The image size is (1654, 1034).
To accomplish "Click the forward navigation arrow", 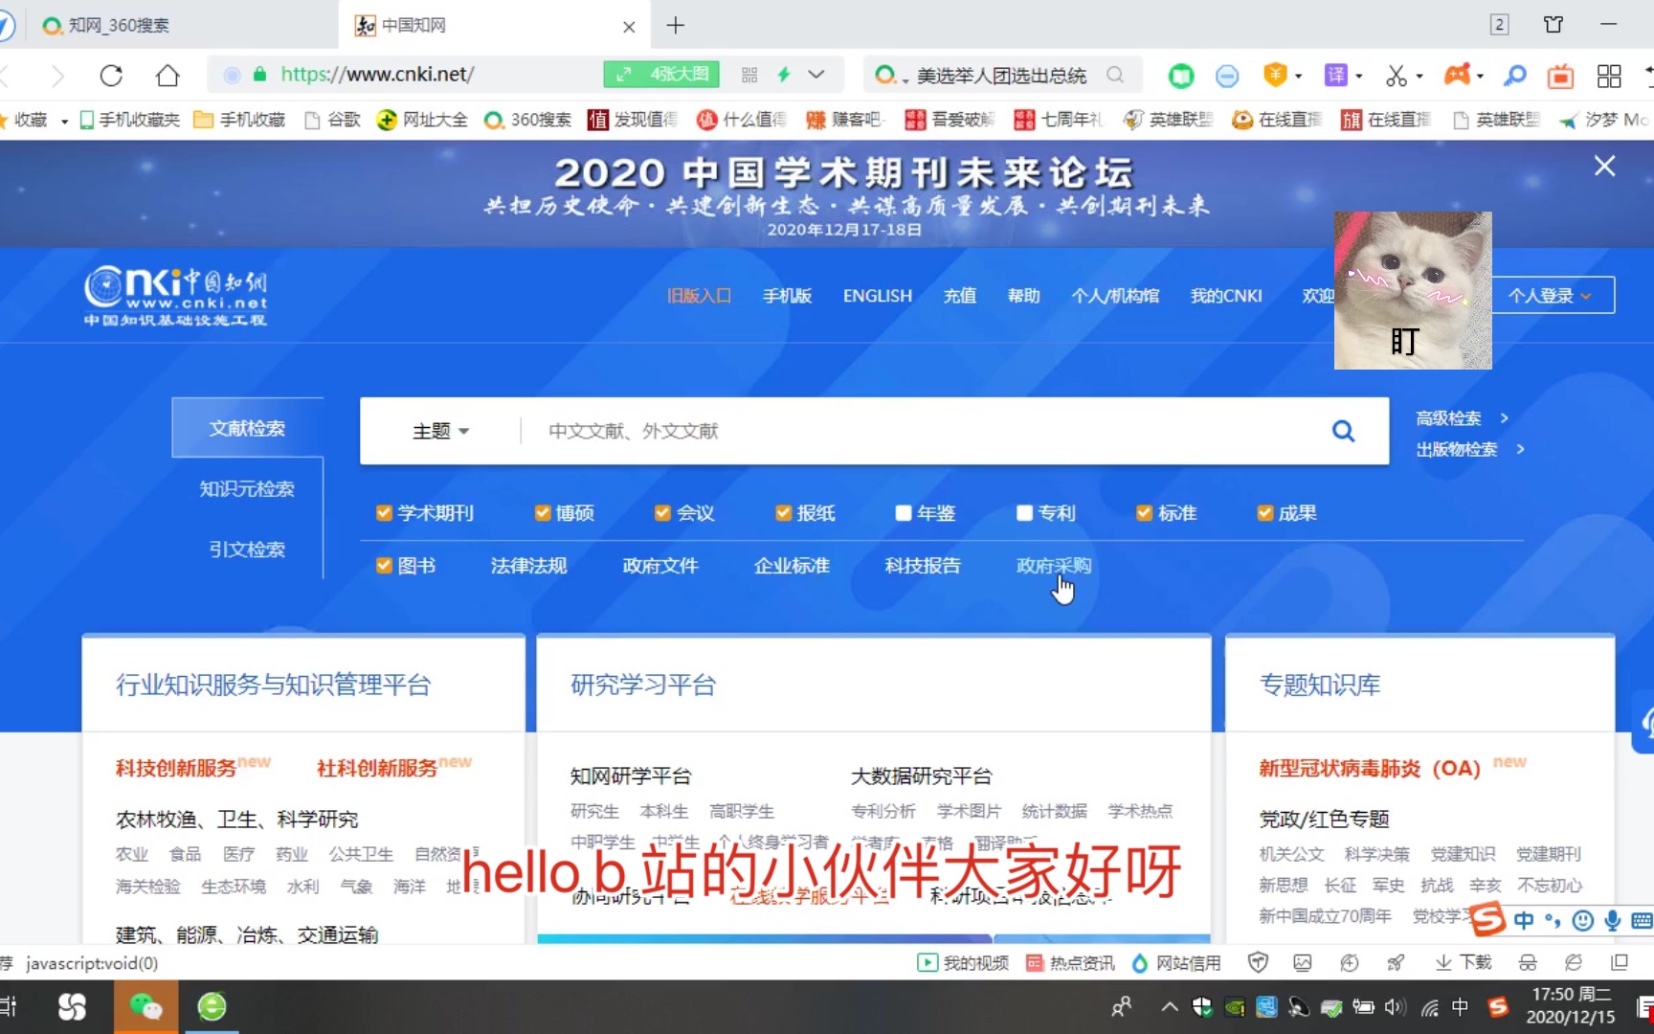I will (x=57, y=75).
